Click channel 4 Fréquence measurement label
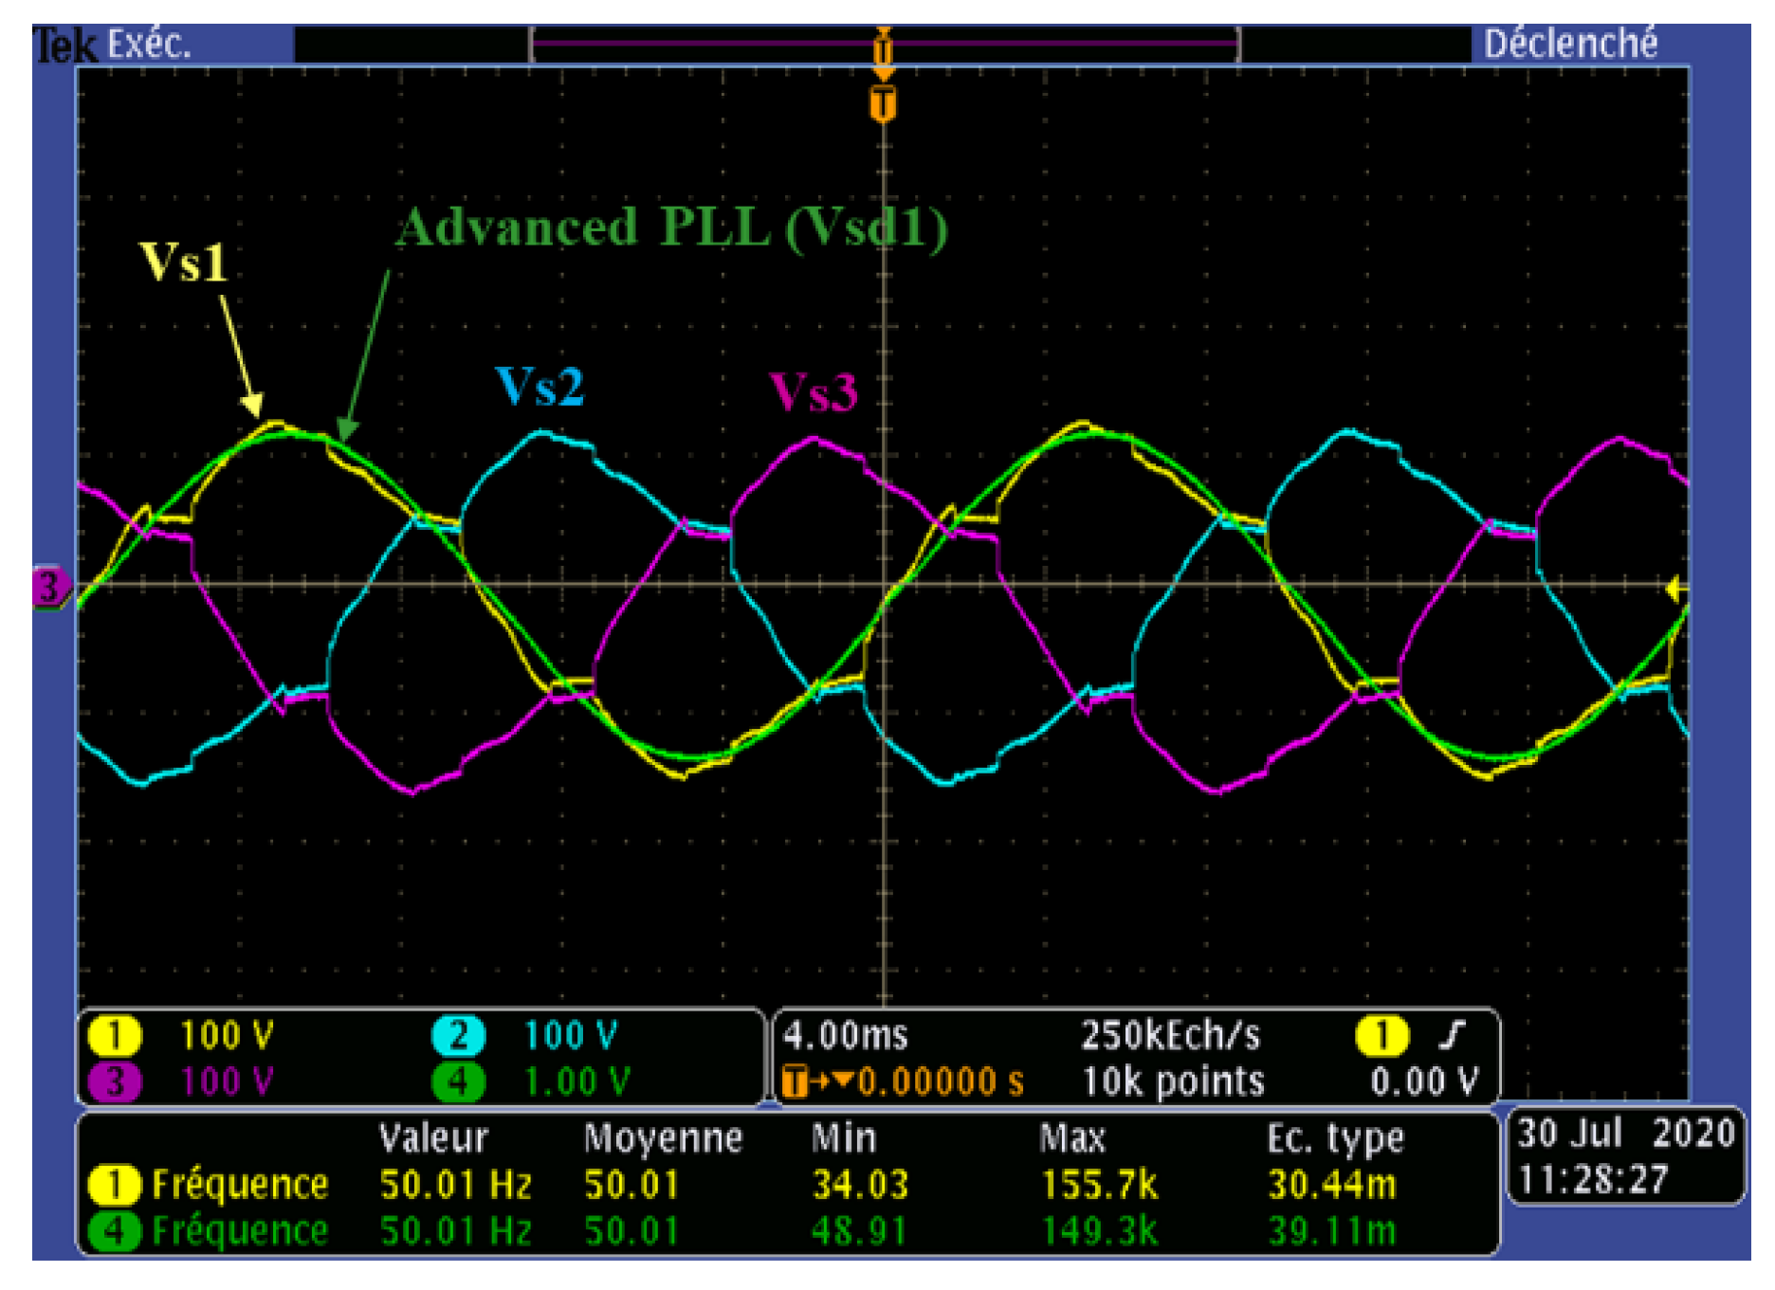This screenshot has width=1775, height=1290. pyautogui.click(x=240, y=1231)
